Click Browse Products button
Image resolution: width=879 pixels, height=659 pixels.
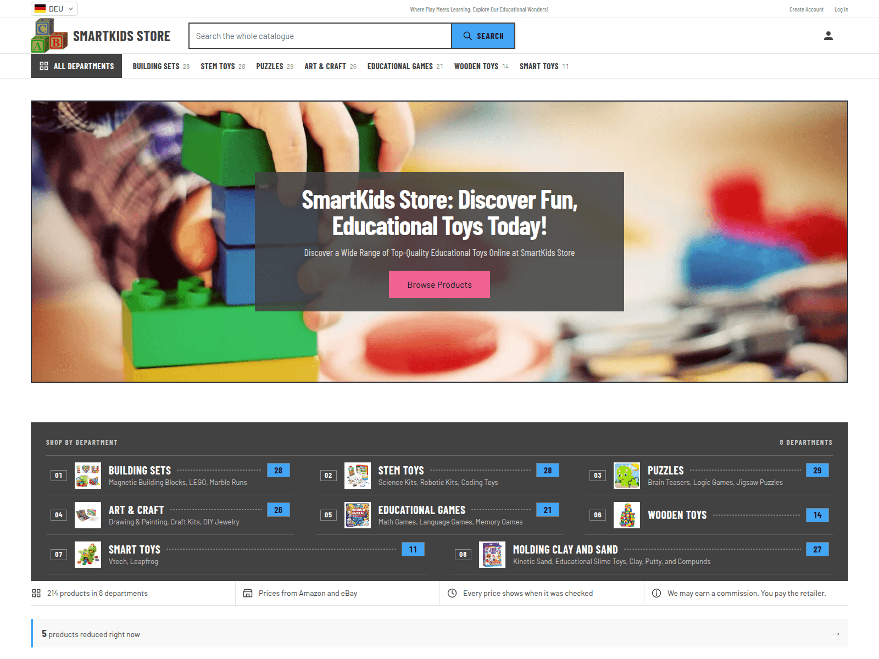click(x=439, y=284)
